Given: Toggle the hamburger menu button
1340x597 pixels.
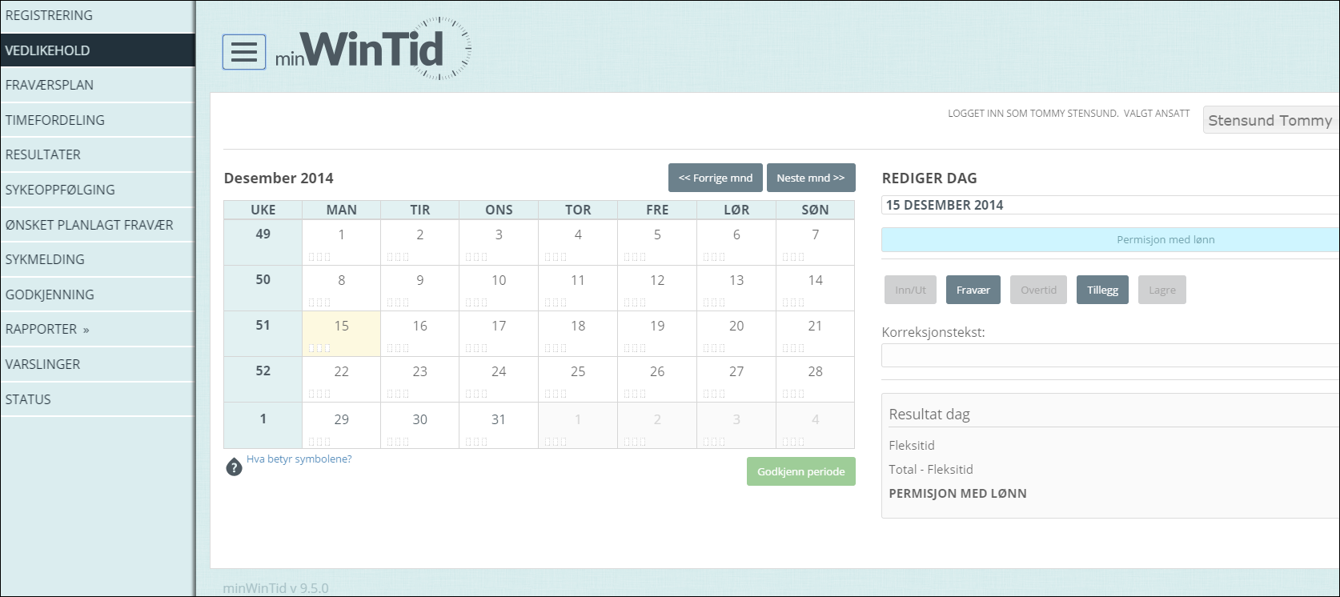Looking at the screenshot, I should tap(244, 52).
